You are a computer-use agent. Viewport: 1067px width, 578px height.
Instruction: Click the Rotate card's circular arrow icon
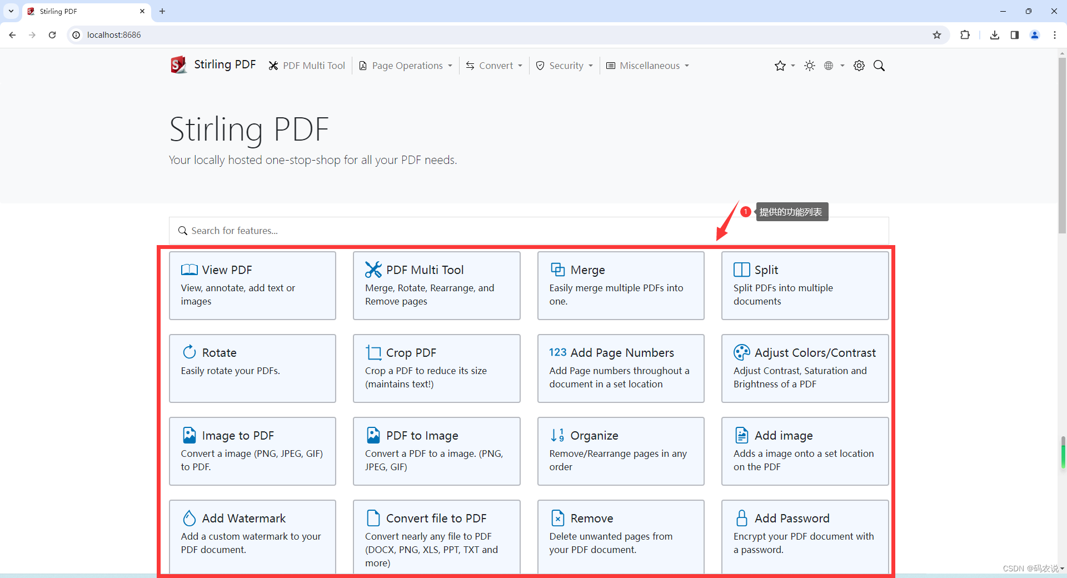click(190, 352)
